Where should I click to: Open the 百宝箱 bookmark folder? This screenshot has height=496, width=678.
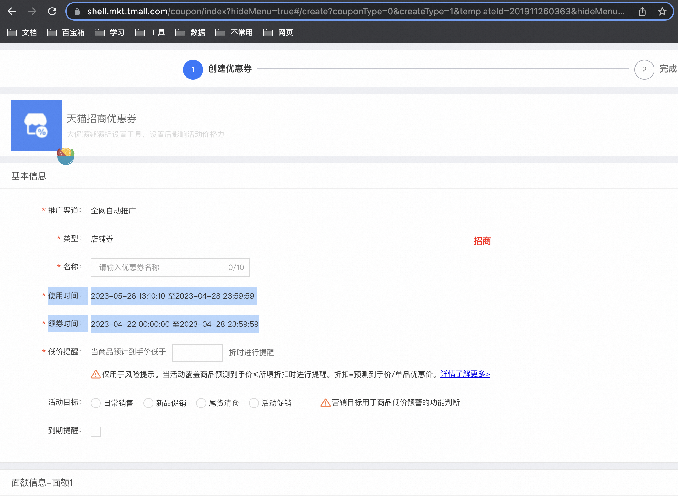[x=66, y=32]
